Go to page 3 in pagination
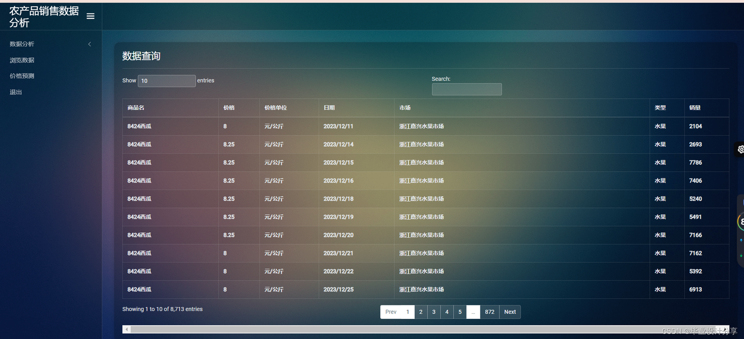Viewport: 744px width, 339px height. 434,312
